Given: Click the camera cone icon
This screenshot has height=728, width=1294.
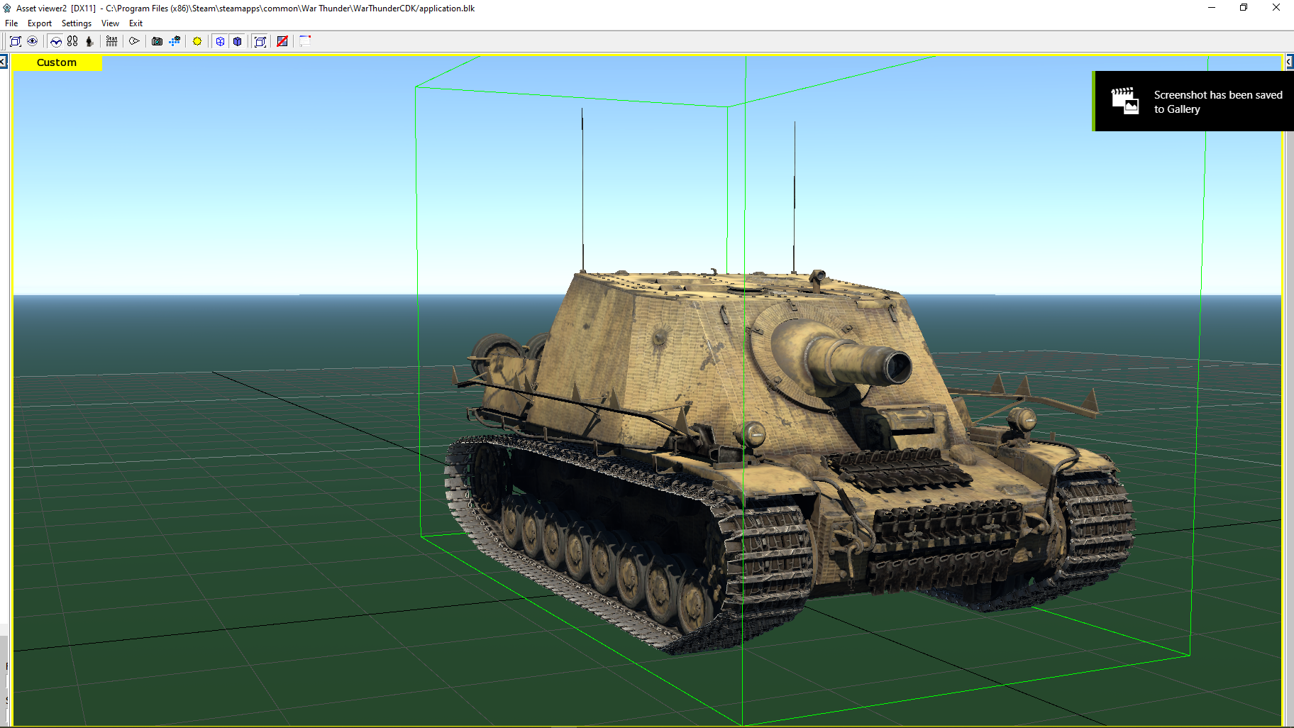Looking at the screenshot, I should [x=134, y=41].
